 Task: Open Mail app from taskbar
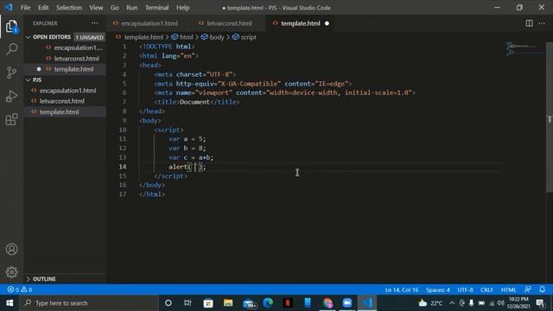(x=249, y=303)
